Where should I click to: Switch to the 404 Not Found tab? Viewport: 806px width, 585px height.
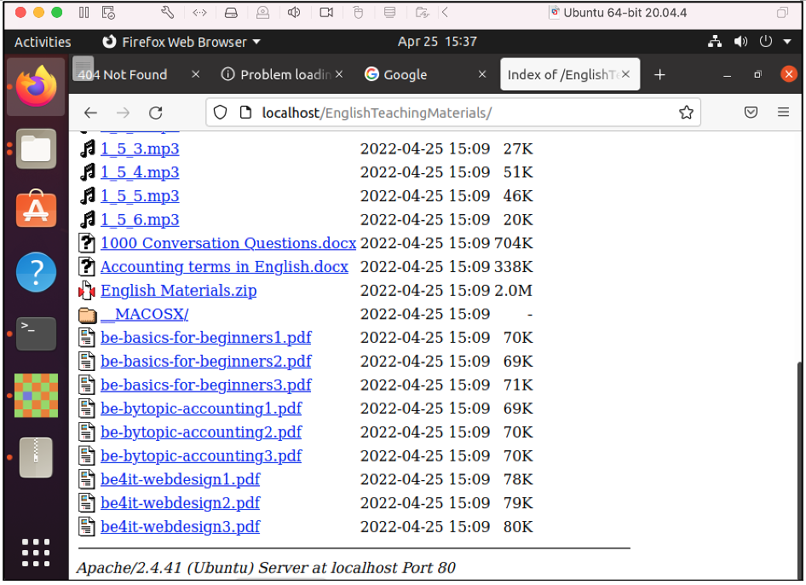coord(128,74)
